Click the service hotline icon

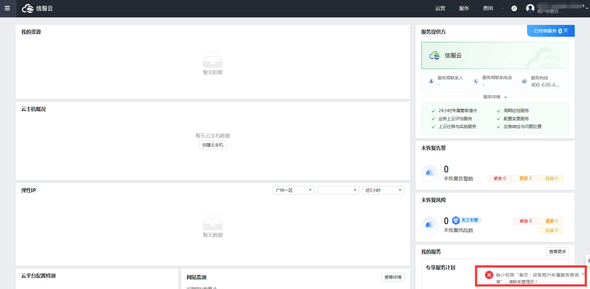pos(524,81)
